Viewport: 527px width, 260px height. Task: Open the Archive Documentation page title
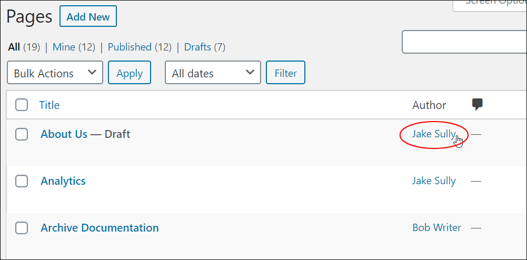[x=100, y=228]
